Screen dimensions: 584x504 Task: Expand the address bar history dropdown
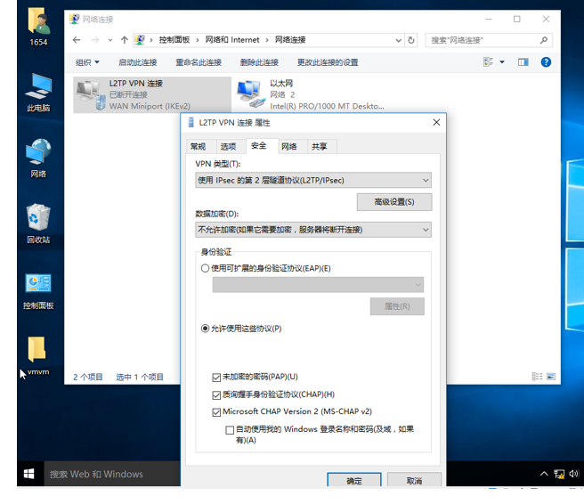[x=398, y=40]
